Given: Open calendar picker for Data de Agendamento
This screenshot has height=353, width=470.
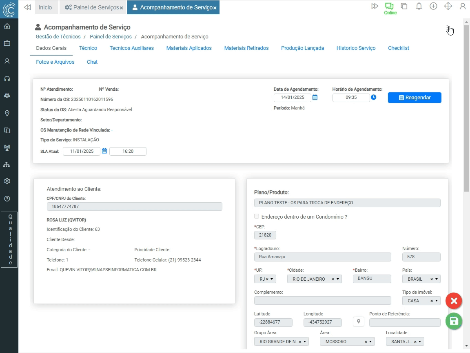Looking at the screenshot, I should (x=315, y=98).
